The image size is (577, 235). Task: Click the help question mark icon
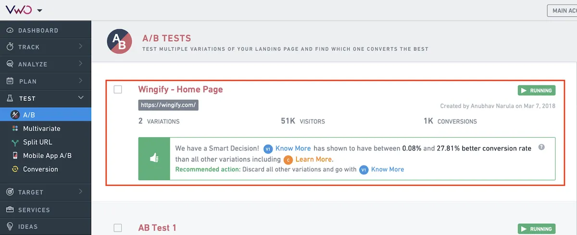541,147
